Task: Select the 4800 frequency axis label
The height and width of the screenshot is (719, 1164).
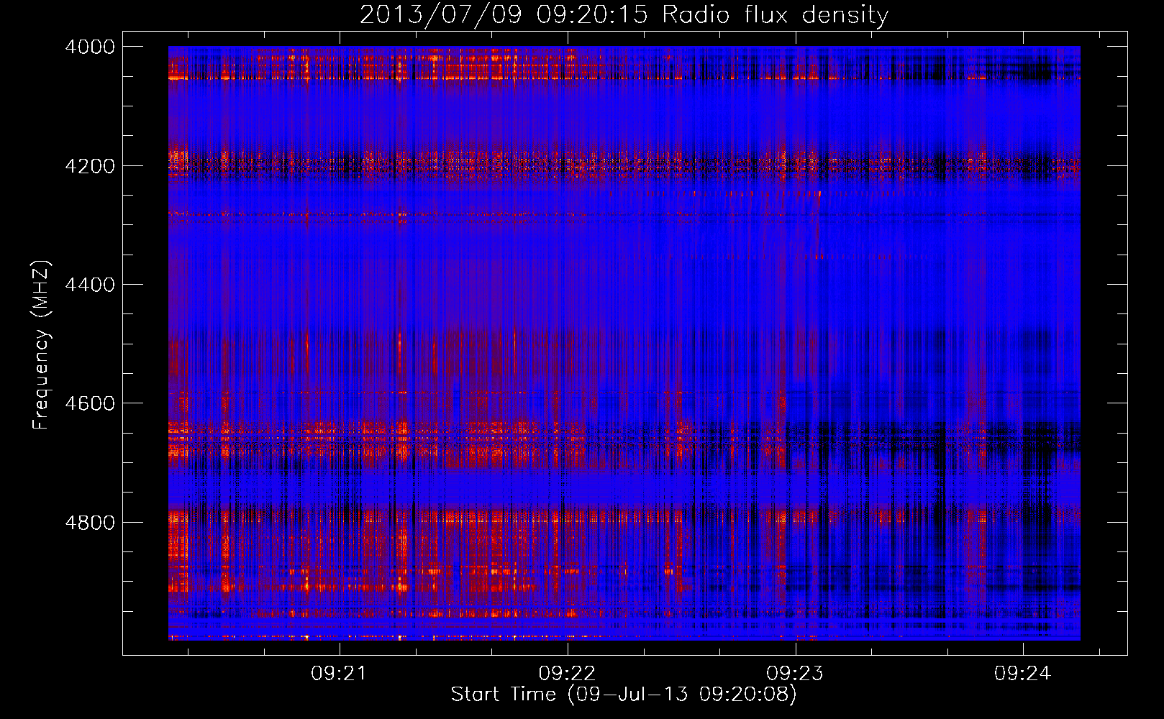Action: (x=90, y=523)
